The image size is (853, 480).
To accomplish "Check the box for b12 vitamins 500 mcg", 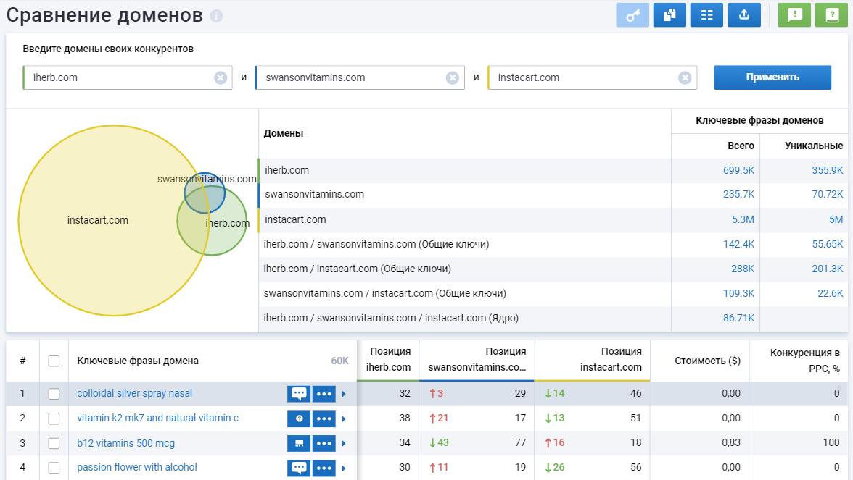I will 54,443.
